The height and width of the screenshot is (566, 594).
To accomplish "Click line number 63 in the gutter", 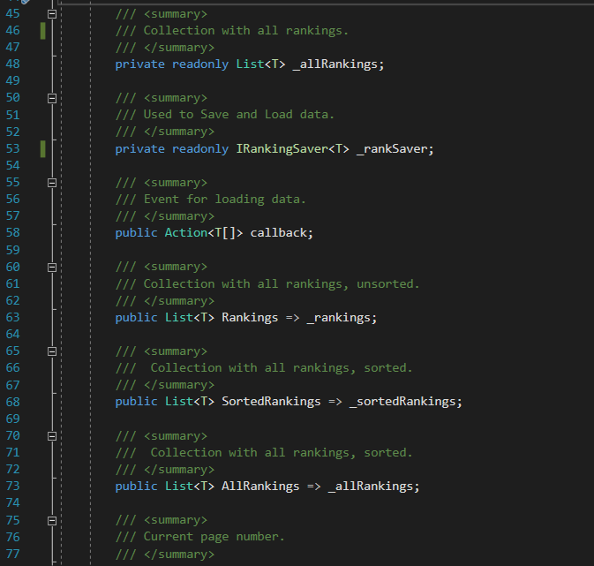I will [12, 318].
